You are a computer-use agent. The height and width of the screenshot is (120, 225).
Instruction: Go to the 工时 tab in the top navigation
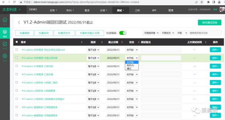pyautogui.click(x=137, y=10)
